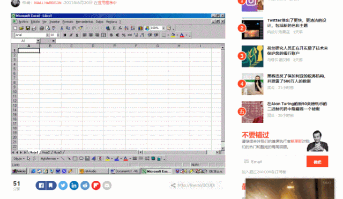Click the Print Preview icon

pyautogui.click(x=48, y=28)
